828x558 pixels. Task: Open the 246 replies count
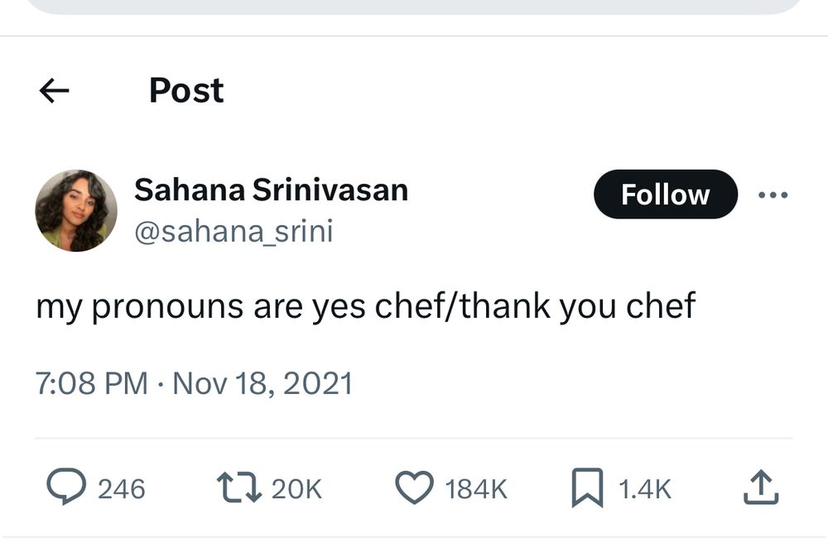tap(122, 488)
